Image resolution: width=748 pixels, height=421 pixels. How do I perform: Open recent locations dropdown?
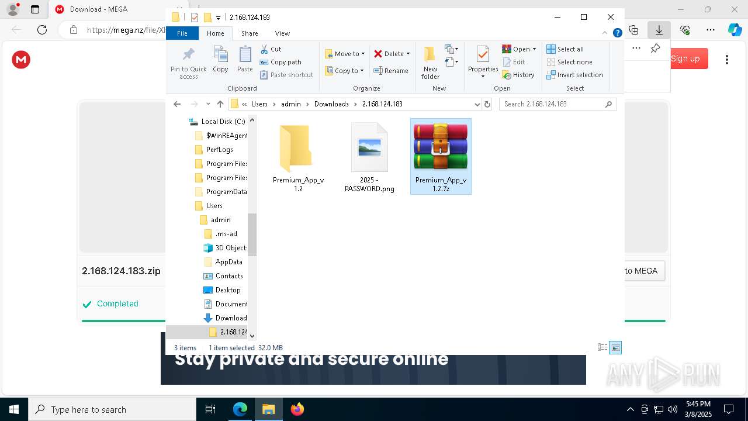[208, 104]
